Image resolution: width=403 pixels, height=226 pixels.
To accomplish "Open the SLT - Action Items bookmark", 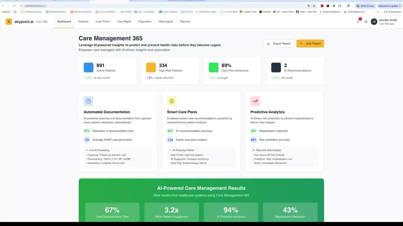I will click(283, 12).
